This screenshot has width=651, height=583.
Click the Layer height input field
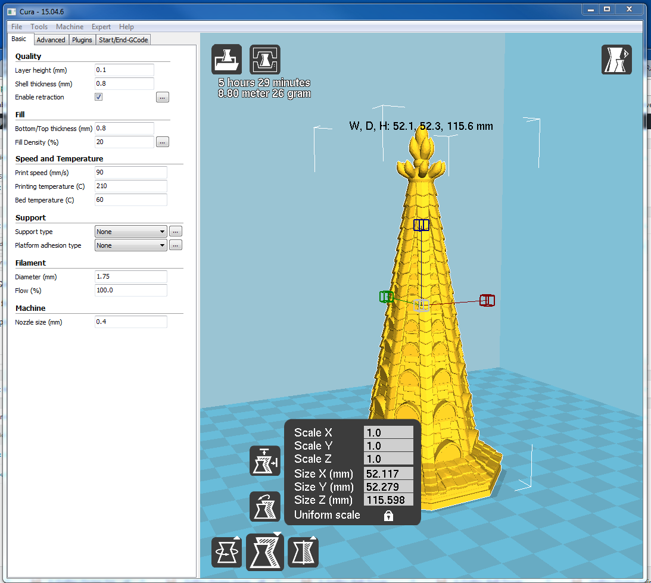pyautogui.click(x=124, y=70)
